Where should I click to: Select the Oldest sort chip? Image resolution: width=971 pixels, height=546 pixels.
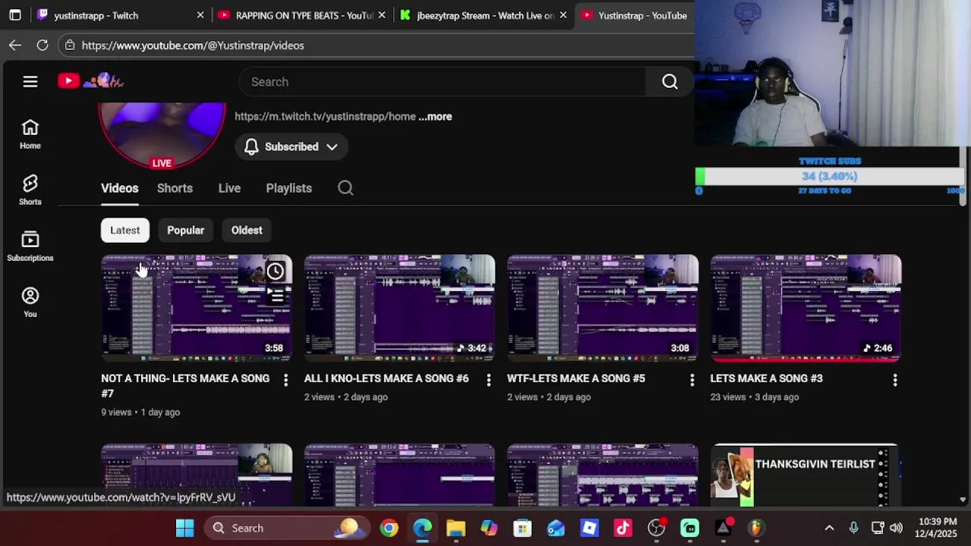(x=247, y=231)
